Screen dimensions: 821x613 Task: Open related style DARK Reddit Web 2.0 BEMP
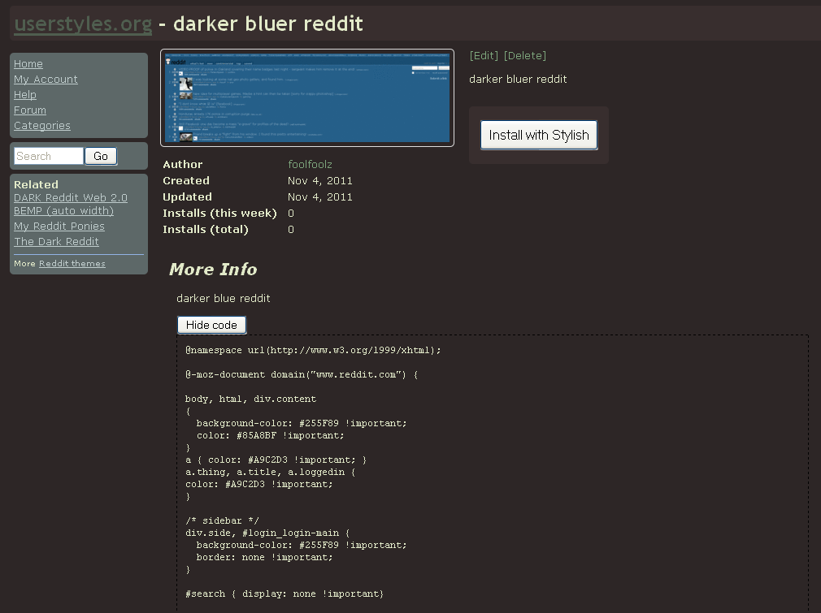[70, 204]
